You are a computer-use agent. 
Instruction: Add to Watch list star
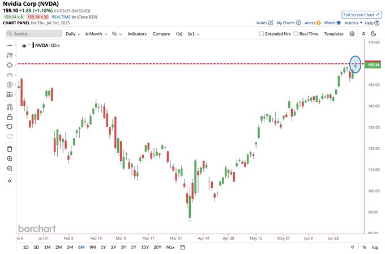point(339,23)
